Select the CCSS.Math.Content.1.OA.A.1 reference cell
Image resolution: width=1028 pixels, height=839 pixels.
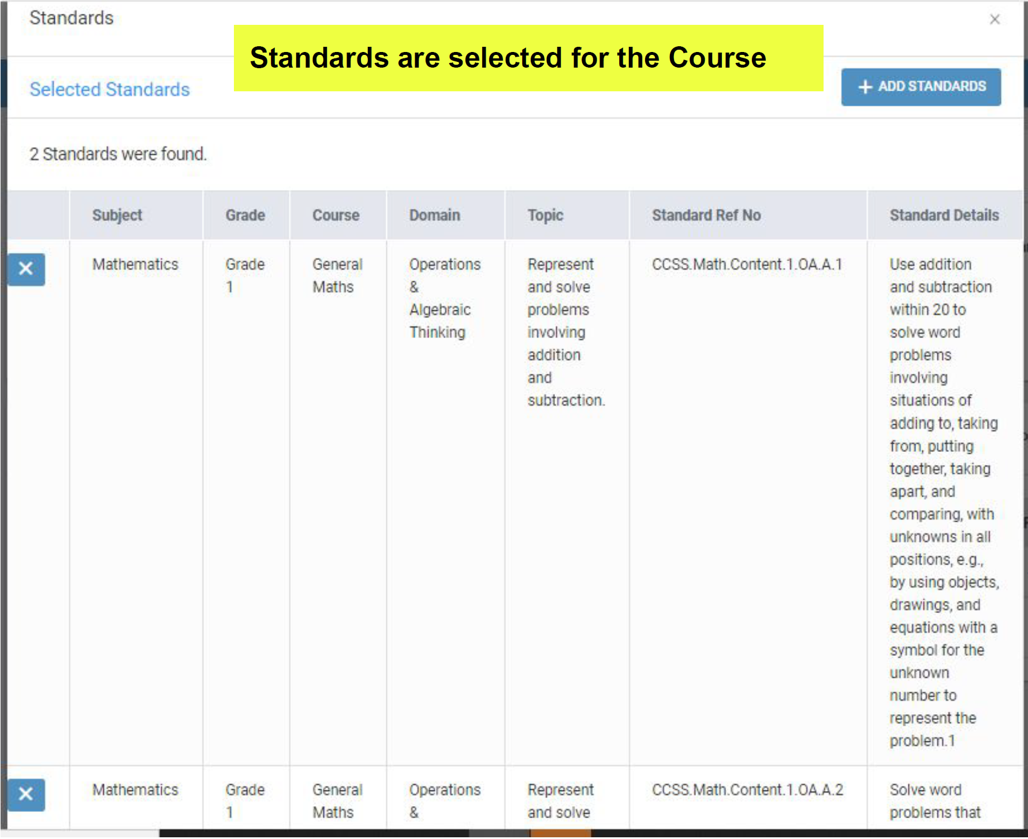tap(747, 265)
